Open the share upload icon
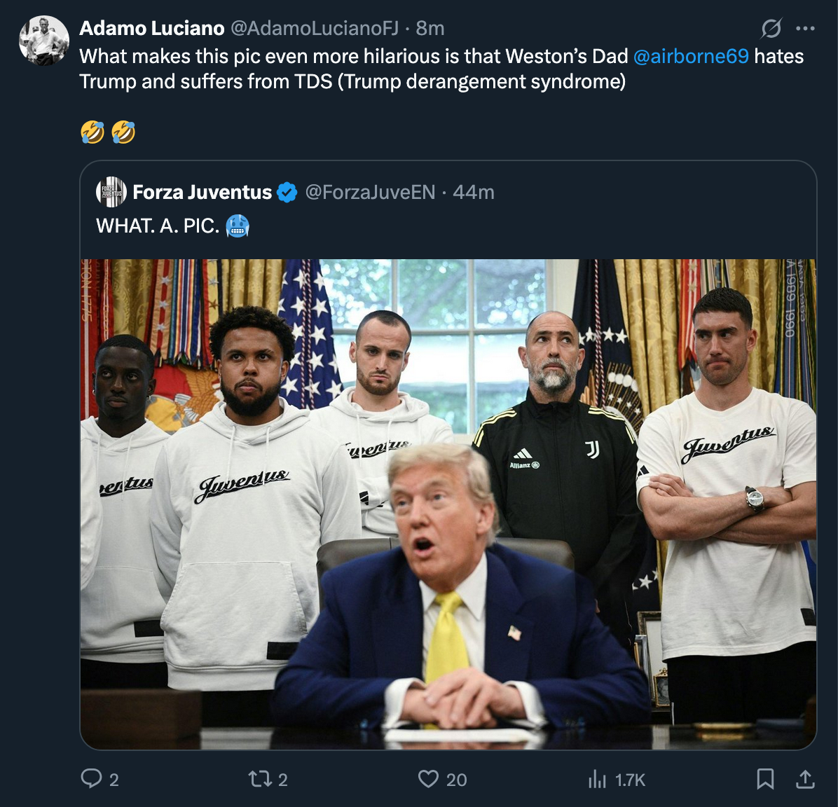Image resolution: width=838 pixels, height=807 pixels. point(805,779)
